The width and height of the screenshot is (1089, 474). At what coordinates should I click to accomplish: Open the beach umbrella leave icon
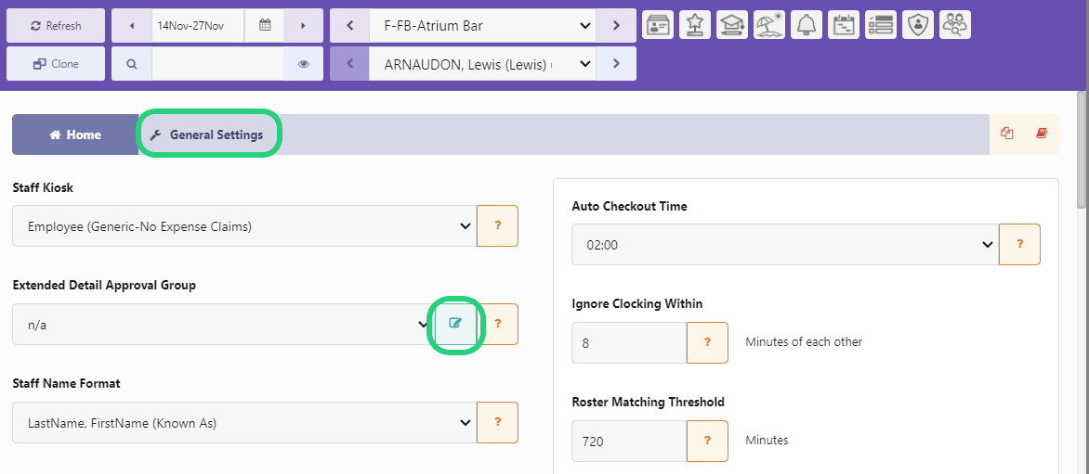[769, 25]
